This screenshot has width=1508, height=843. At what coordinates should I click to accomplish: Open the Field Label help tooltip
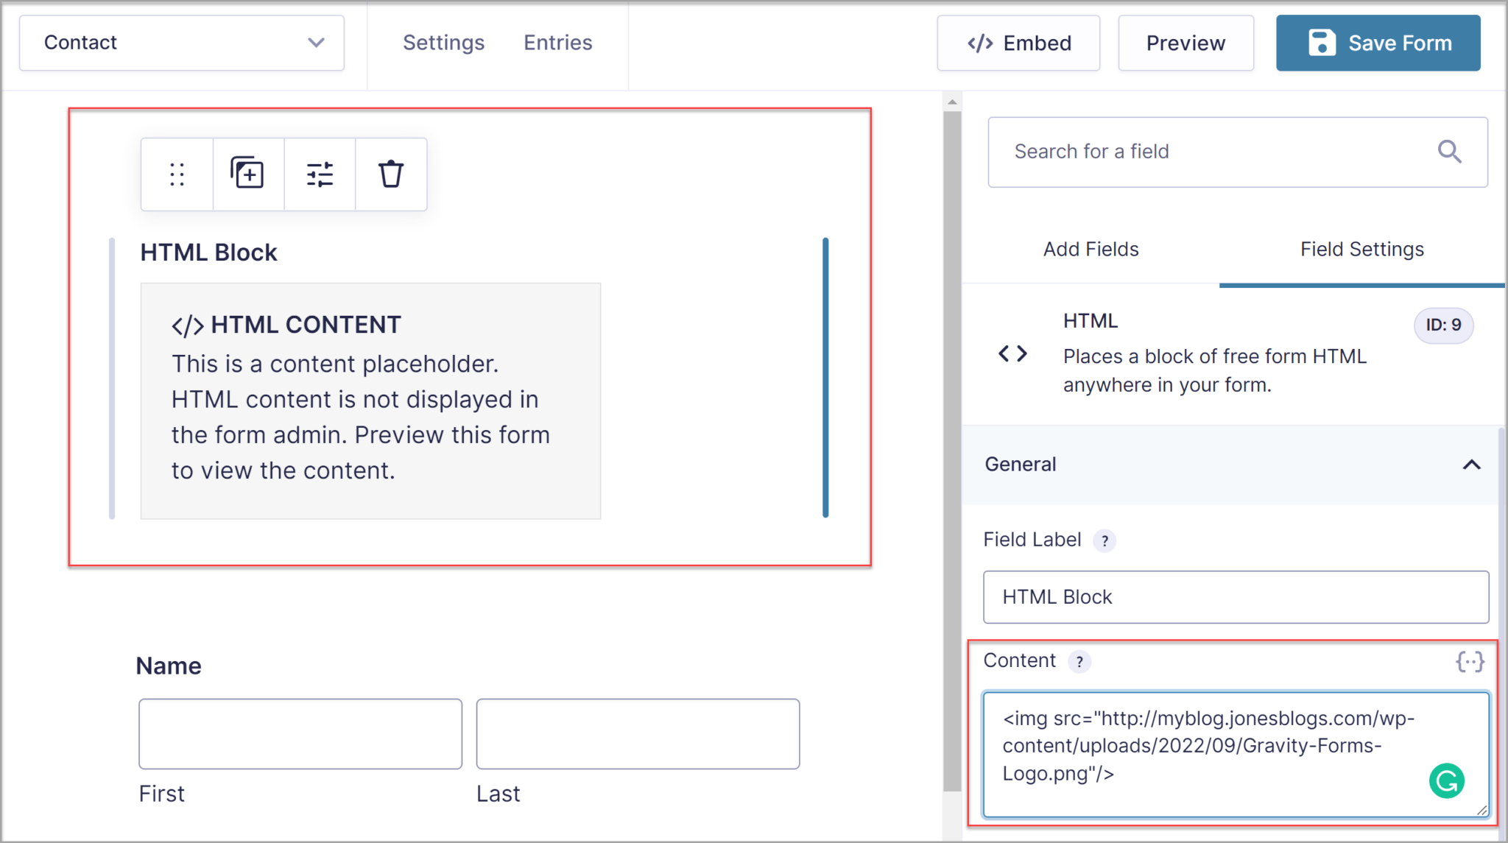1104,540
